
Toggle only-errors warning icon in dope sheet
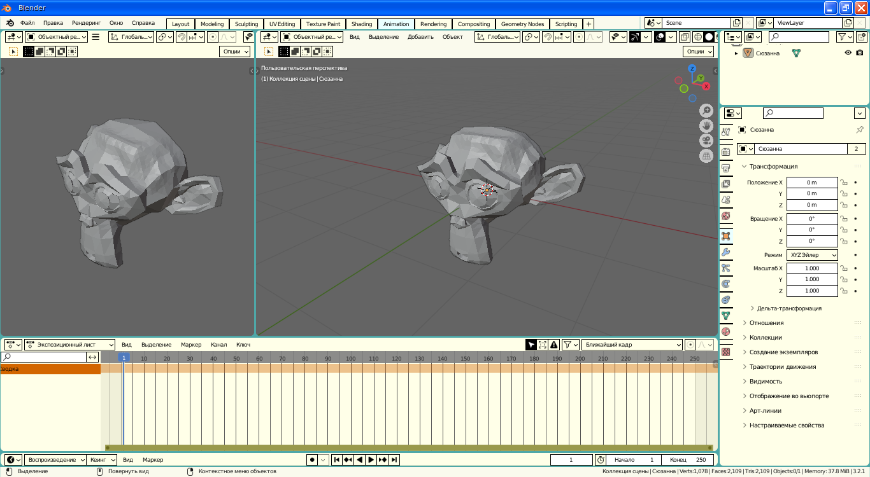[554, 345]
